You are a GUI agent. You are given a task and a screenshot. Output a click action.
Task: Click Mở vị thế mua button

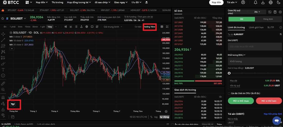[241, 101]
